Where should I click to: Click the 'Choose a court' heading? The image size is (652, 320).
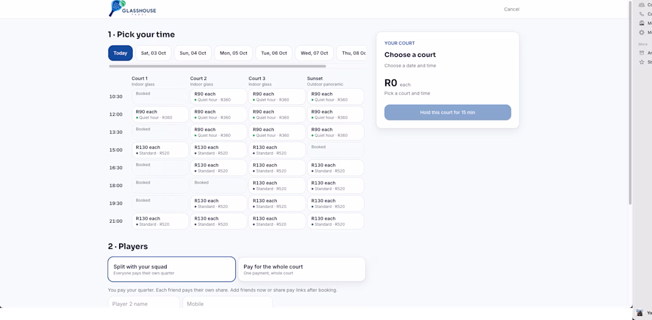click(x=410, y=55)
